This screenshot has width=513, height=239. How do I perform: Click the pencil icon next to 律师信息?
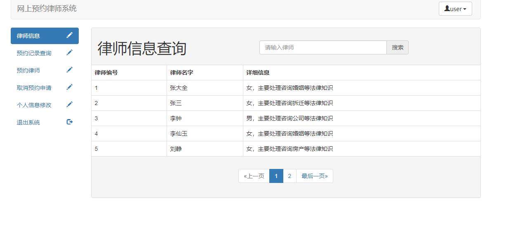[70, 35]
